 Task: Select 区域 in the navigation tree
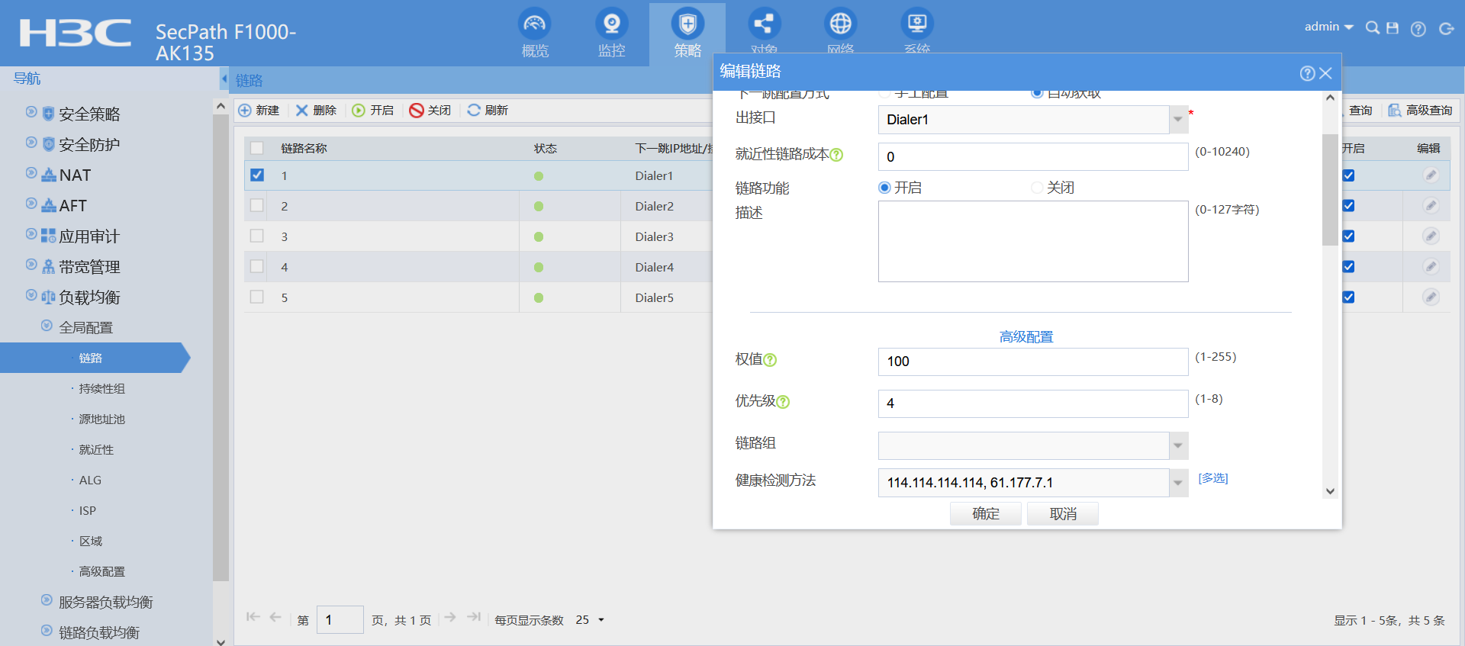tap(91, 542)
